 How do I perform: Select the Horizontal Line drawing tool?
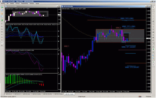153,16
